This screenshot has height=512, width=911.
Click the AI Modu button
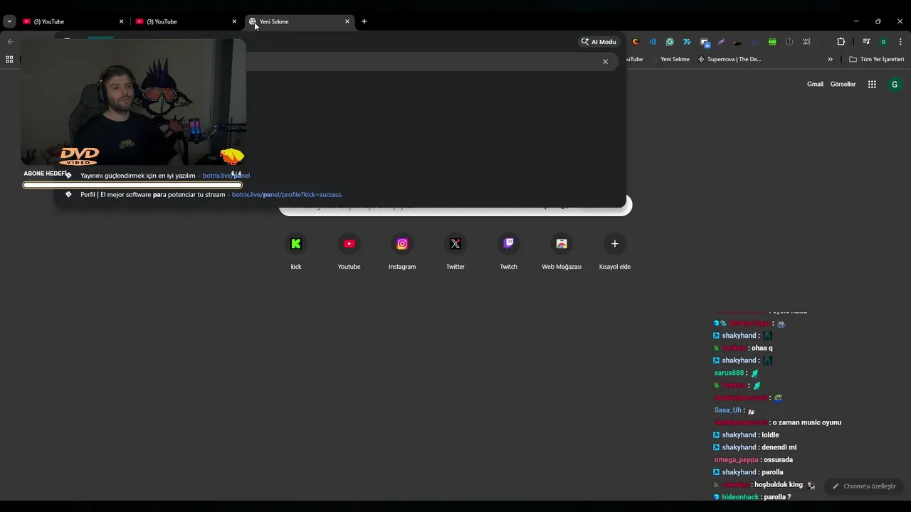(x=598, y=41)
